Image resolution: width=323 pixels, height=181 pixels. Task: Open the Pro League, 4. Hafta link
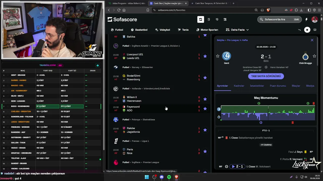tap(237, 40)
